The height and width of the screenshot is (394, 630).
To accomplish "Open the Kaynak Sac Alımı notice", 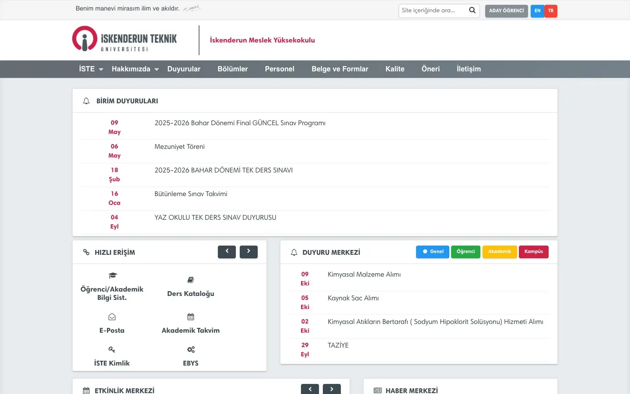I will 353,298.
